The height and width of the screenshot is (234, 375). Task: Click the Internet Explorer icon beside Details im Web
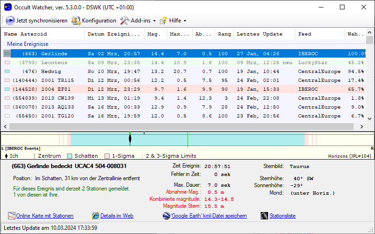[x=96, y=216]
